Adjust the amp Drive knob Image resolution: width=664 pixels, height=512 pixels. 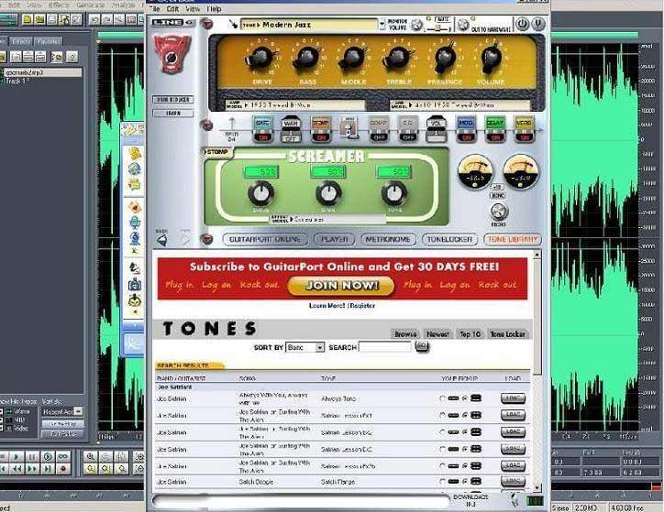click(x=260, y=59)
